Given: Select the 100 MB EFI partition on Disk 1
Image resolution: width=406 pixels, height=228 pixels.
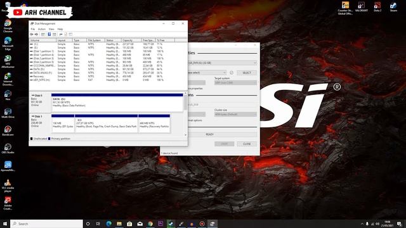Looking at the screenshot, I should (x=63, y=123).
